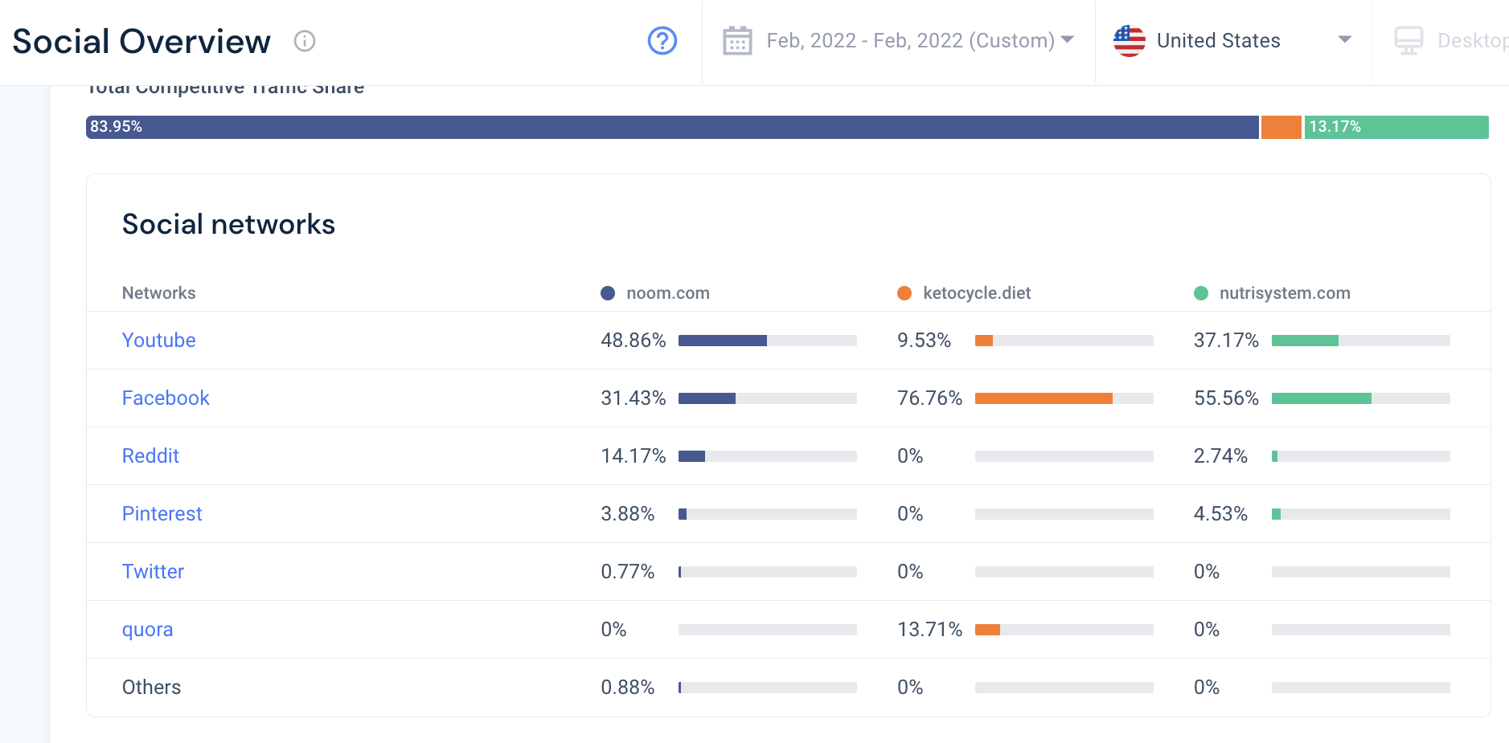
Task: Click the info icon beside Social Overview
Action: click(305, 41)
